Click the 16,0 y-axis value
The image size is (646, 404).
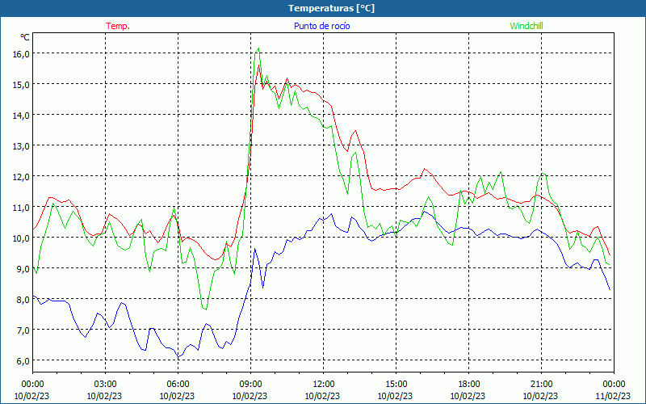coord(21,54)
